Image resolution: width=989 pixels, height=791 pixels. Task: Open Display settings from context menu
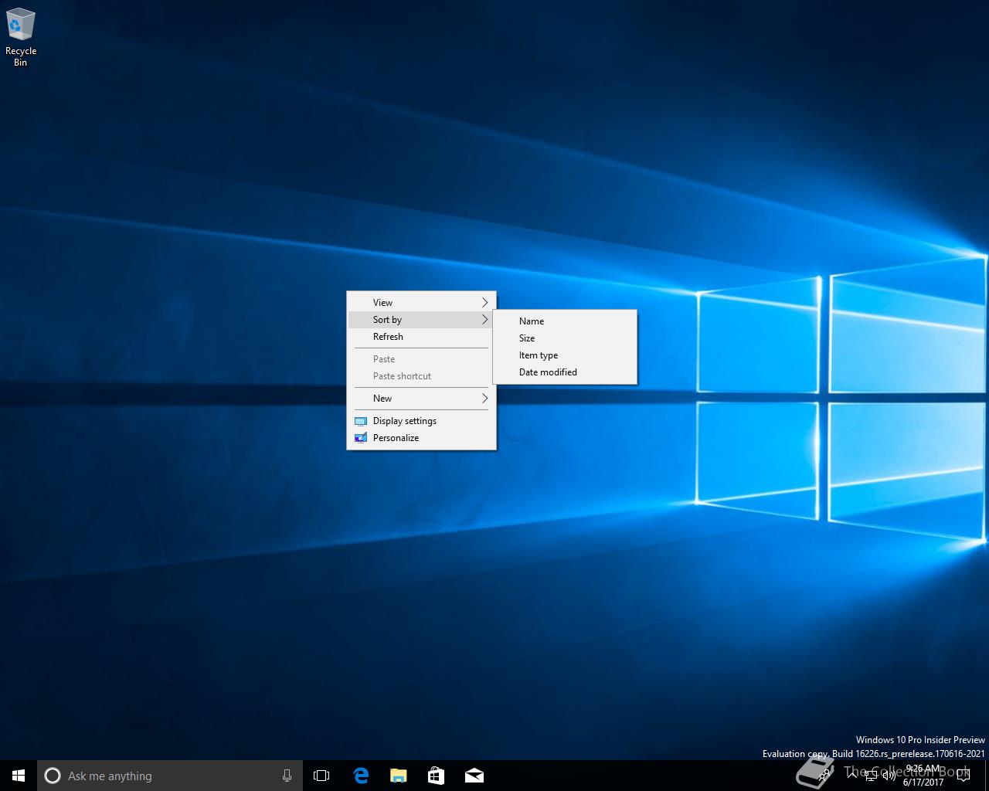[421, 421]
